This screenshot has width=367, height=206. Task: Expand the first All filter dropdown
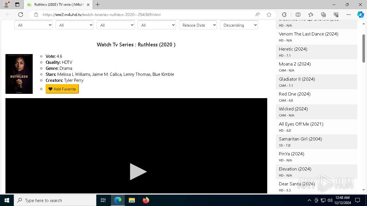point(34,25)
